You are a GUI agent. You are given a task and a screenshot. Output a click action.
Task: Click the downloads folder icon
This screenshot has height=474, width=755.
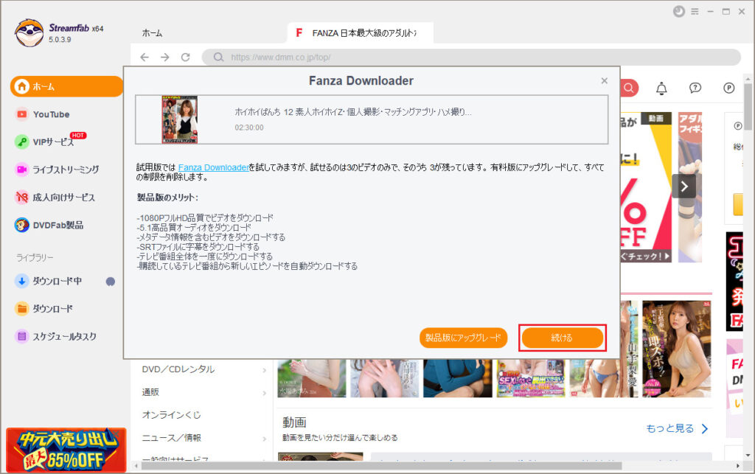point(21,308)
